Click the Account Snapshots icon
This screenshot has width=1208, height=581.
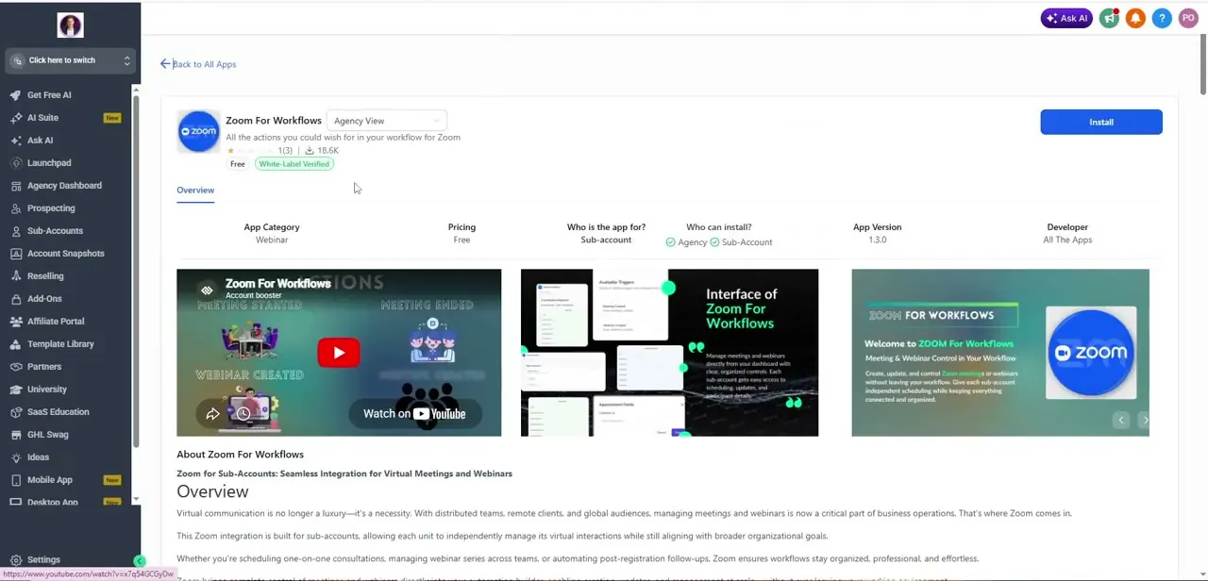point(16,254)
